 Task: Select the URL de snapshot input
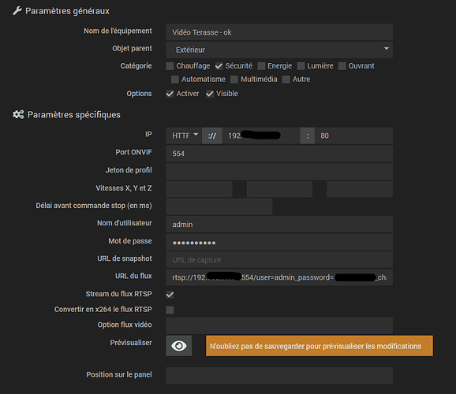279,260
